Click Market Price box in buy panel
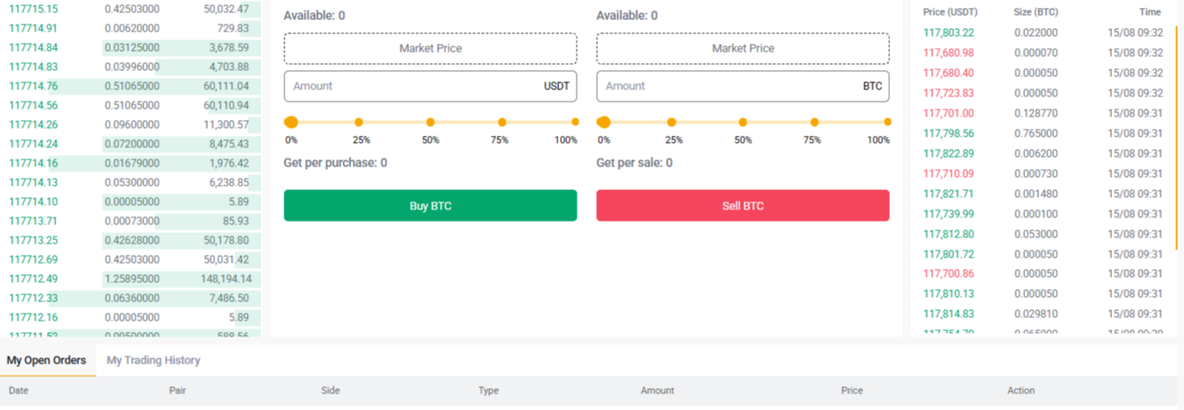Viewport: 1184px width, 410px height. pyautogui.click(x=430, y=48)
